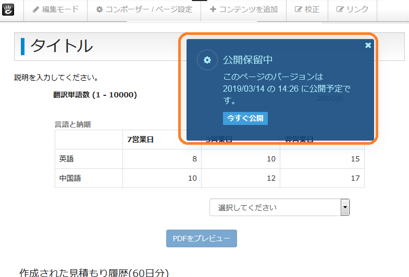Click the 中国語 row label

pyautogui.click(x=70, y=178)
